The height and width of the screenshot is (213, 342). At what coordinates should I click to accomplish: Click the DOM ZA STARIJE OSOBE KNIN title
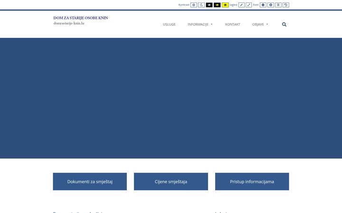(x=81, y=18)
